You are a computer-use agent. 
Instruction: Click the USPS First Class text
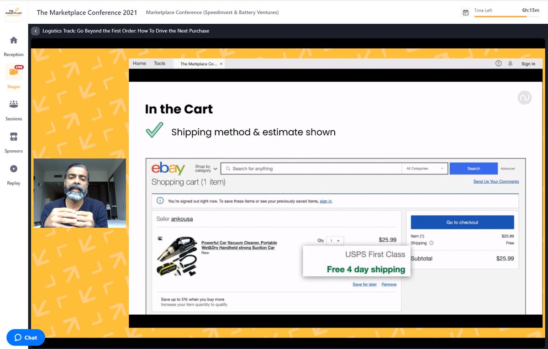pos(375,254)
